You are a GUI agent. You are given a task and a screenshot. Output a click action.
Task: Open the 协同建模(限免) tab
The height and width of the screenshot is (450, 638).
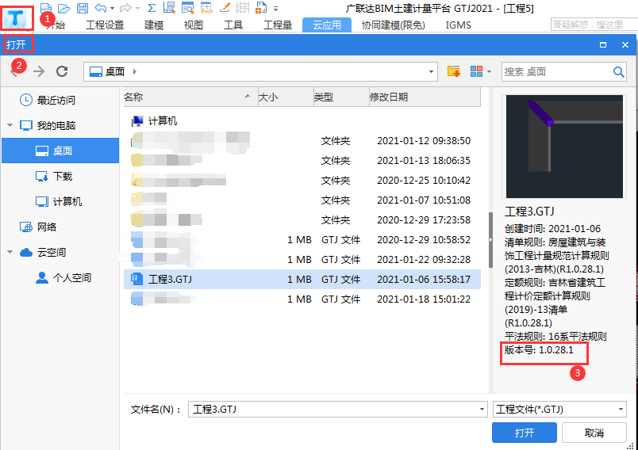[x=393, y=25]
